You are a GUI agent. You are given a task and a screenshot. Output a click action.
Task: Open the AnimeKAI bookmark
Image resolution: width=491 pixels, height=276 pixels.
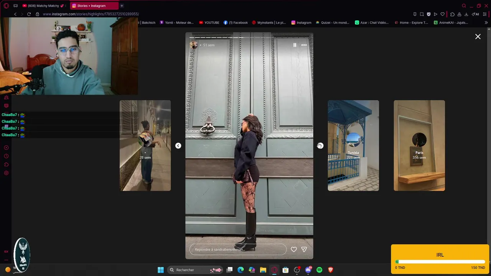pyautogui.click(x=451, y=23)
